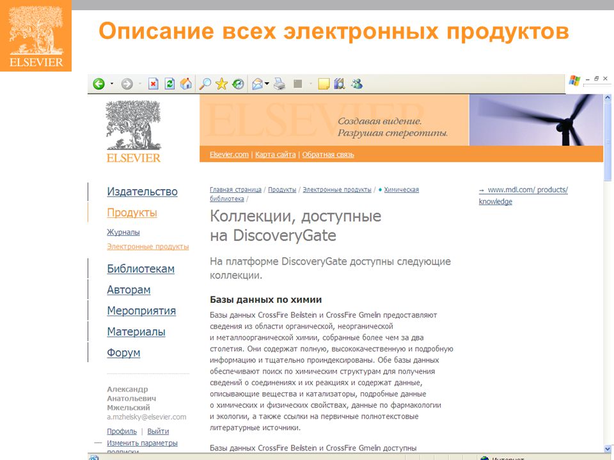This screenshot has width=614, height=460.
Task: Click Химическая библиотека breadcrumb link
Action: pos(402,189)
